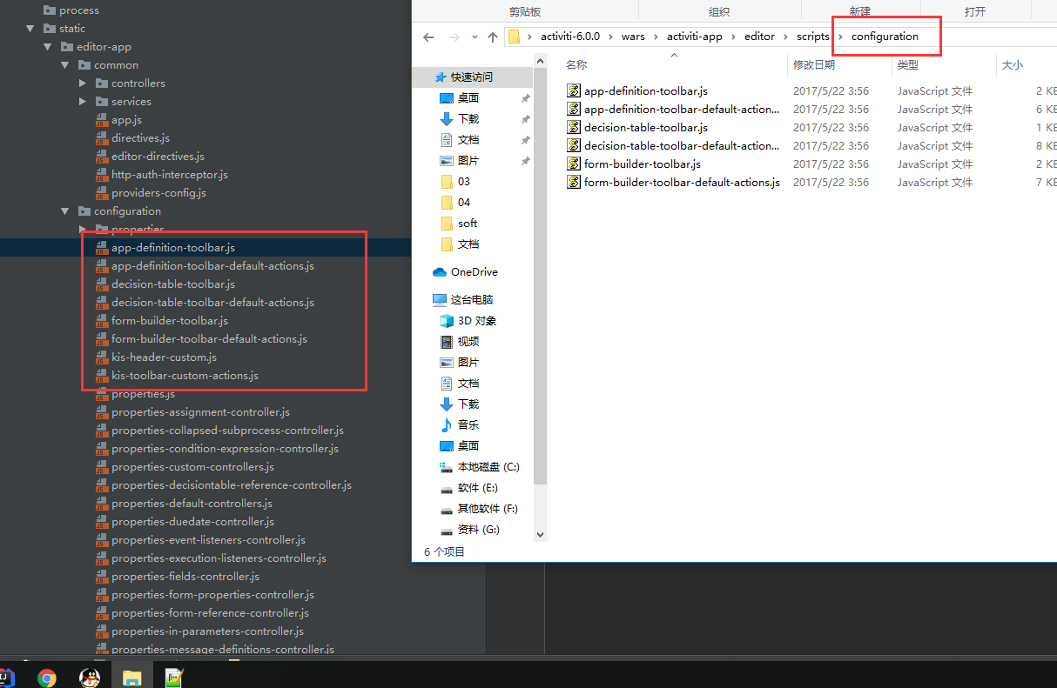Select decision-table-toolbar.js file icon in Explorer
1057x688 pixels.
[574, 127]
